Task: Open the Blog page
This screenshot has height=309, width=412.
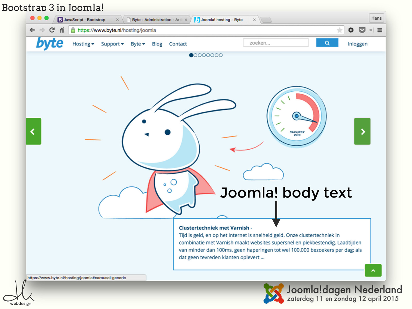Action: 157,44
